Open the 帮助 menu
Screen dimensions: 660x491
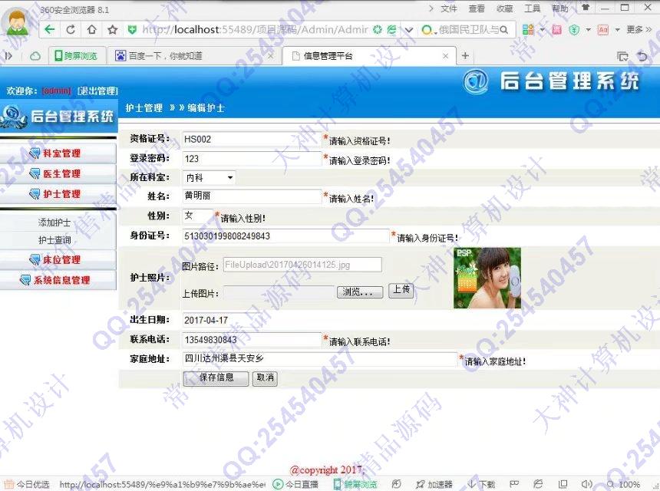(560, 8)
